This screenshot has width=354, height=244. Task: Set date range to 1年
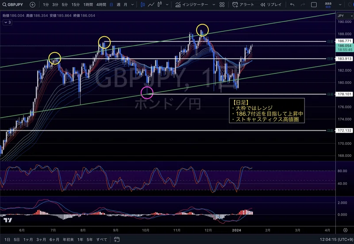[x=80, y=240]
